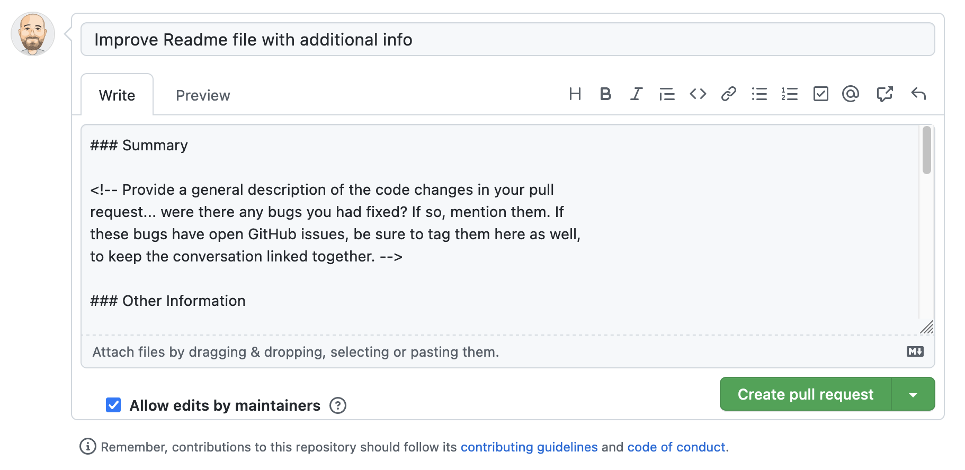Select the Write tab
Screen dimensions: 965x470
(117, 95)
